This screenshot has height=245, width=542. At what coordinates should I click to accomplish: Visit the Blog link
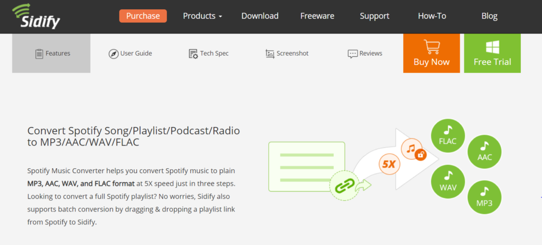coord(489,16)
